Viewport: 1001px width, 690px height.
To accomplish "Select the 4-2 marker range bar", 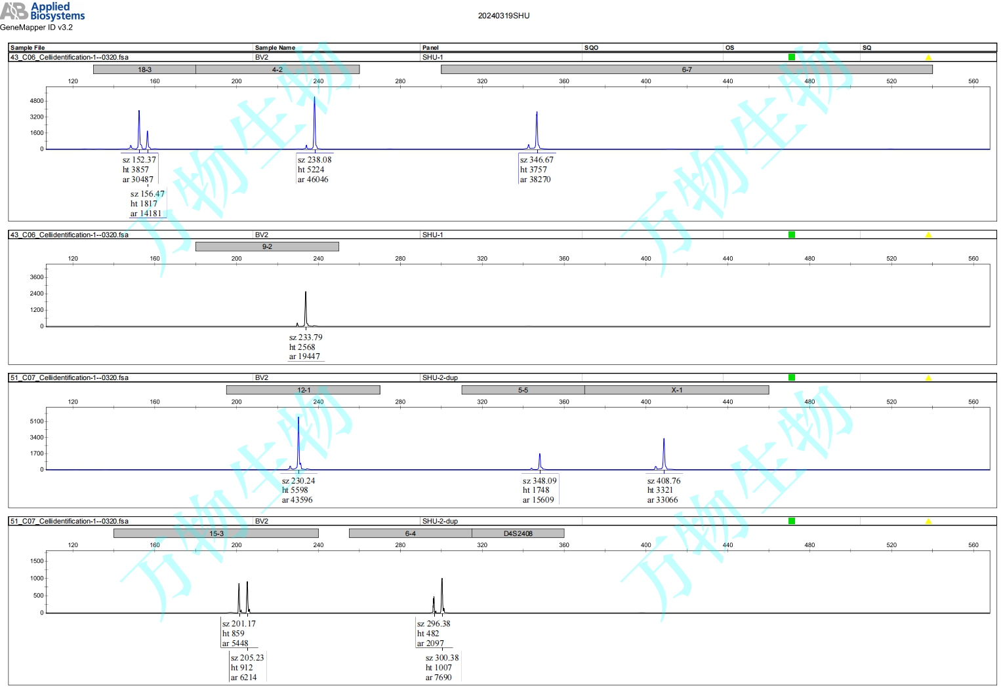I will pyautogui.click(x=277, y=69).
